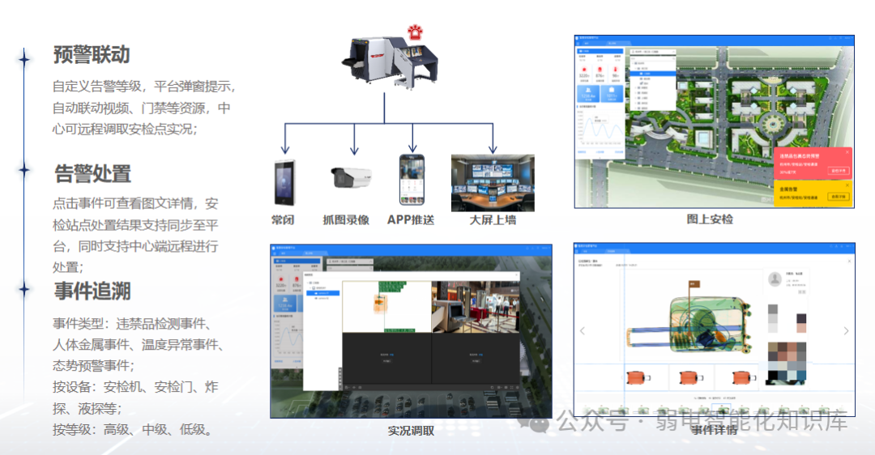Viewport: 875px width, 455px height.
Task: Click the APP推送 label
Action: [x=411, y=220]
